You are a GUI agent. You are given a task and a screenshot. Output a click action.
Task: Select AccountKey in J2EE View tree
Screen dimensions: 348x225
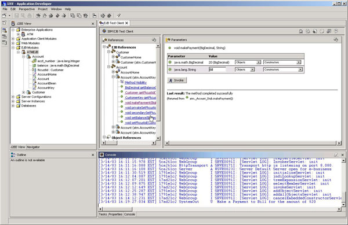point(46,88)
